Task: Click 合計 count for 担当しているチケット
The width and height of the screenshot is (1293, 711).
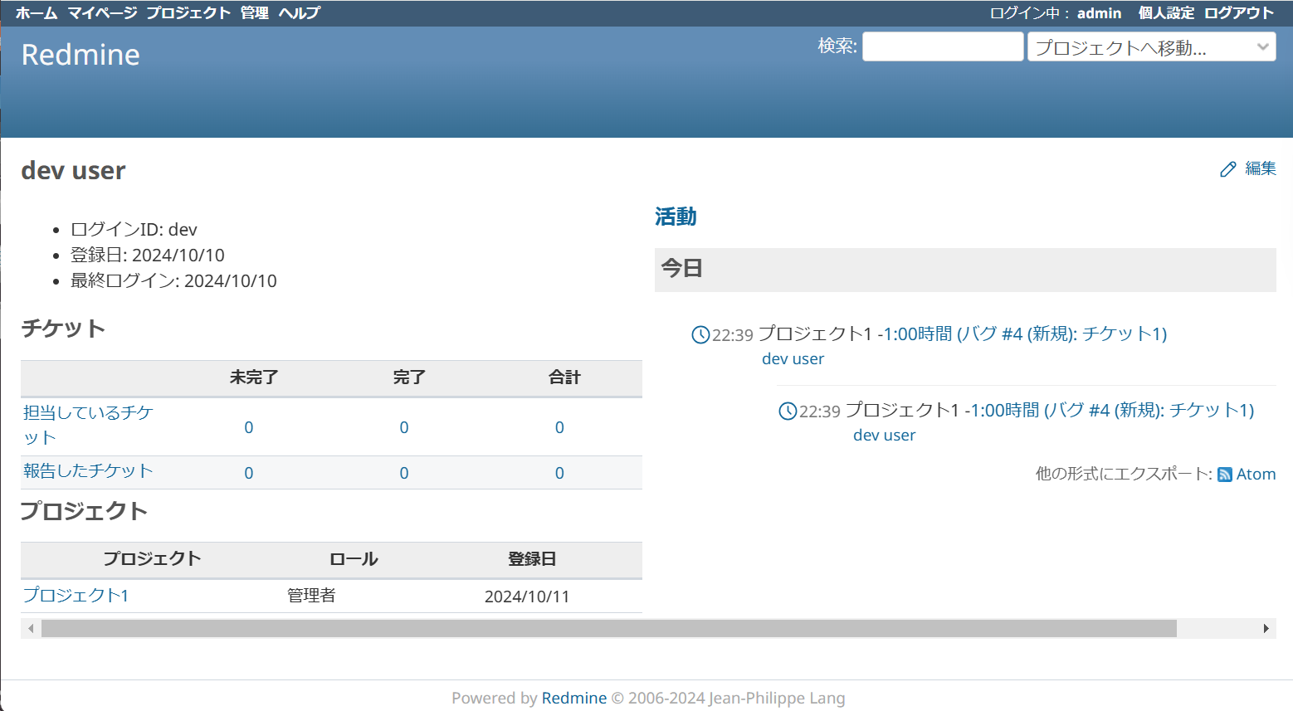Action: click(559, 427)
